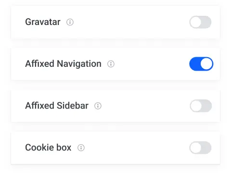The height and width of the screenshot is (173, 231).
Task: Select the Affixed Sidebar card background
Action: [115, 106]
